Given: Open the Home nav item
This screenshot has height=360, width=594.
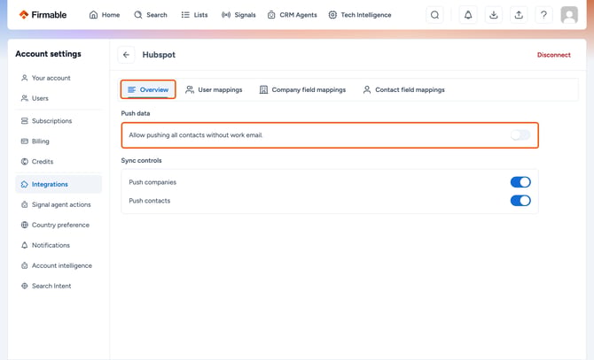Looking at the screenshot, I should [105, 15].
